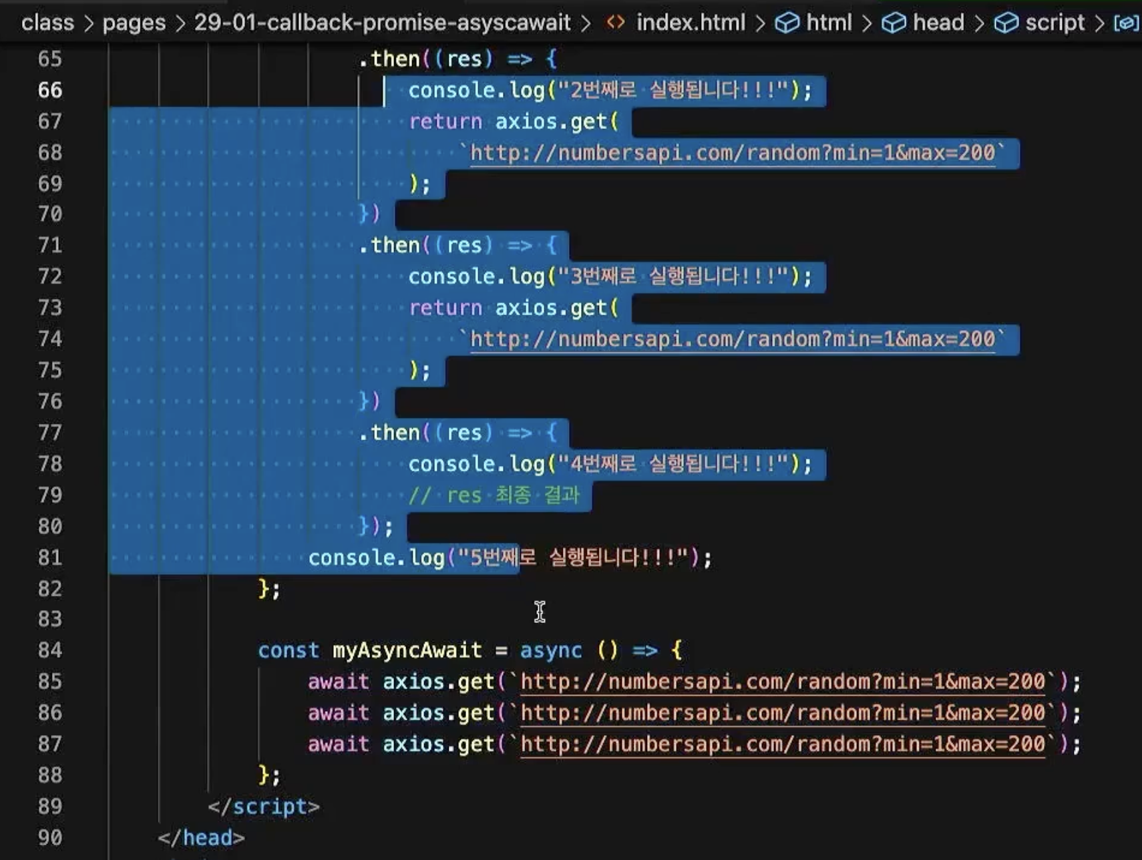Click the '// res 최종 결과' comment

point(494,495)
